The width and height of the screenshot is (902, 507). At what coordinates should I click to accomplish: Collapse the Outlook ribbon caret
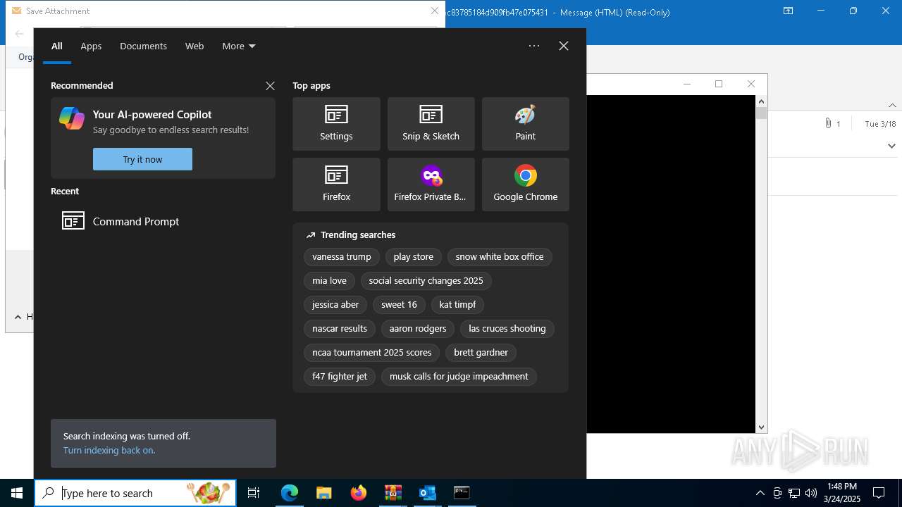click(892, 105)
